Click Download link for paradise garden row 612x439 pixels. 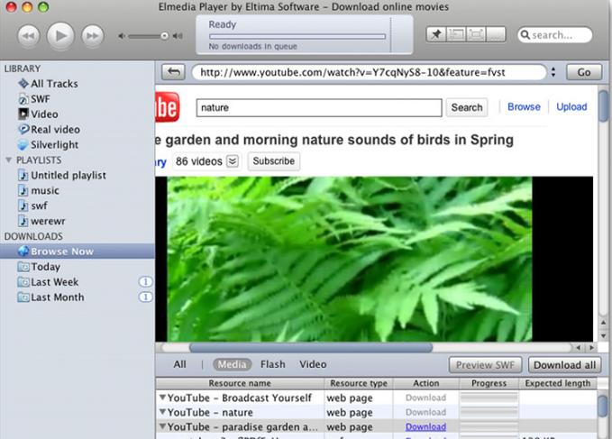[x=425, y=427]
